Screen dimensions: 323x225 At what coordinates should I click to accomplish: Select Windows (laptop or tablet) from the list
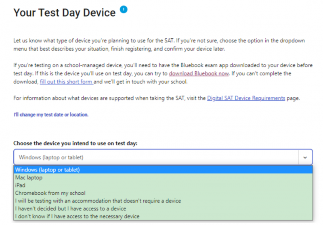pos(163,170)
